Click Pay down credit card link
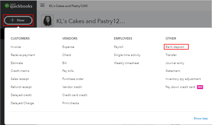The image size is (212, 125). click(180, 87)
